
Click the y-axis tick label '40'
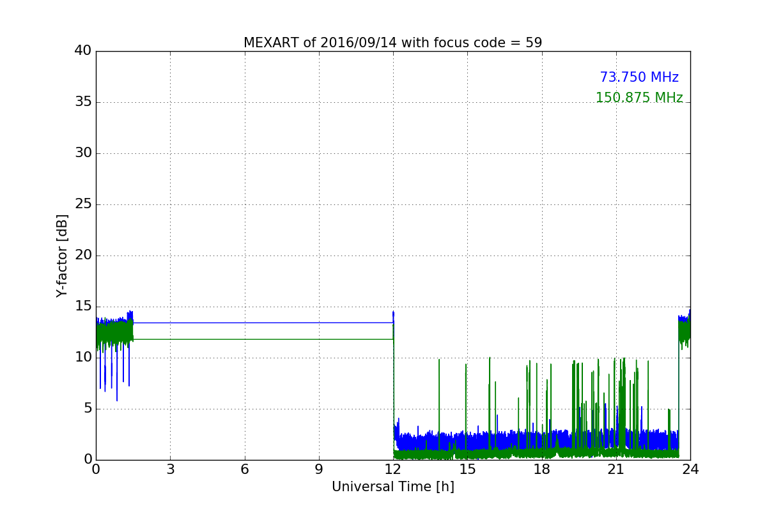click(84, 51)
